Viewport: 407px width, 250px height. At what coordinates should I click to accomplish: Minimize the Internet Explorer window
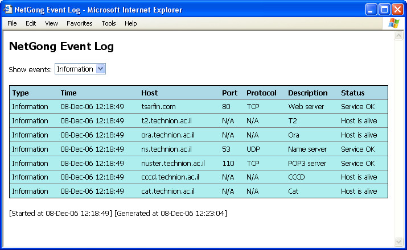click(x=371, y=10)
